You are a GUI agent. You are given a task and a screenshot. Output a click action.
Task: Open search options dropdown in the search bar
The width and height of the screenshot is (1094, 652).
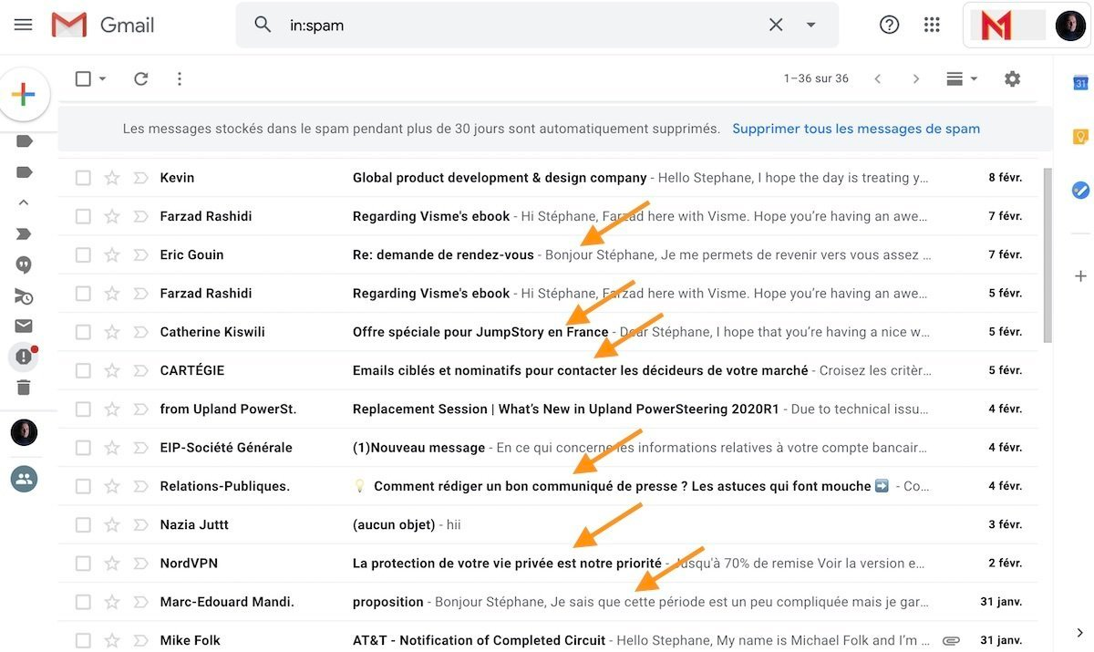click(810, 25)
